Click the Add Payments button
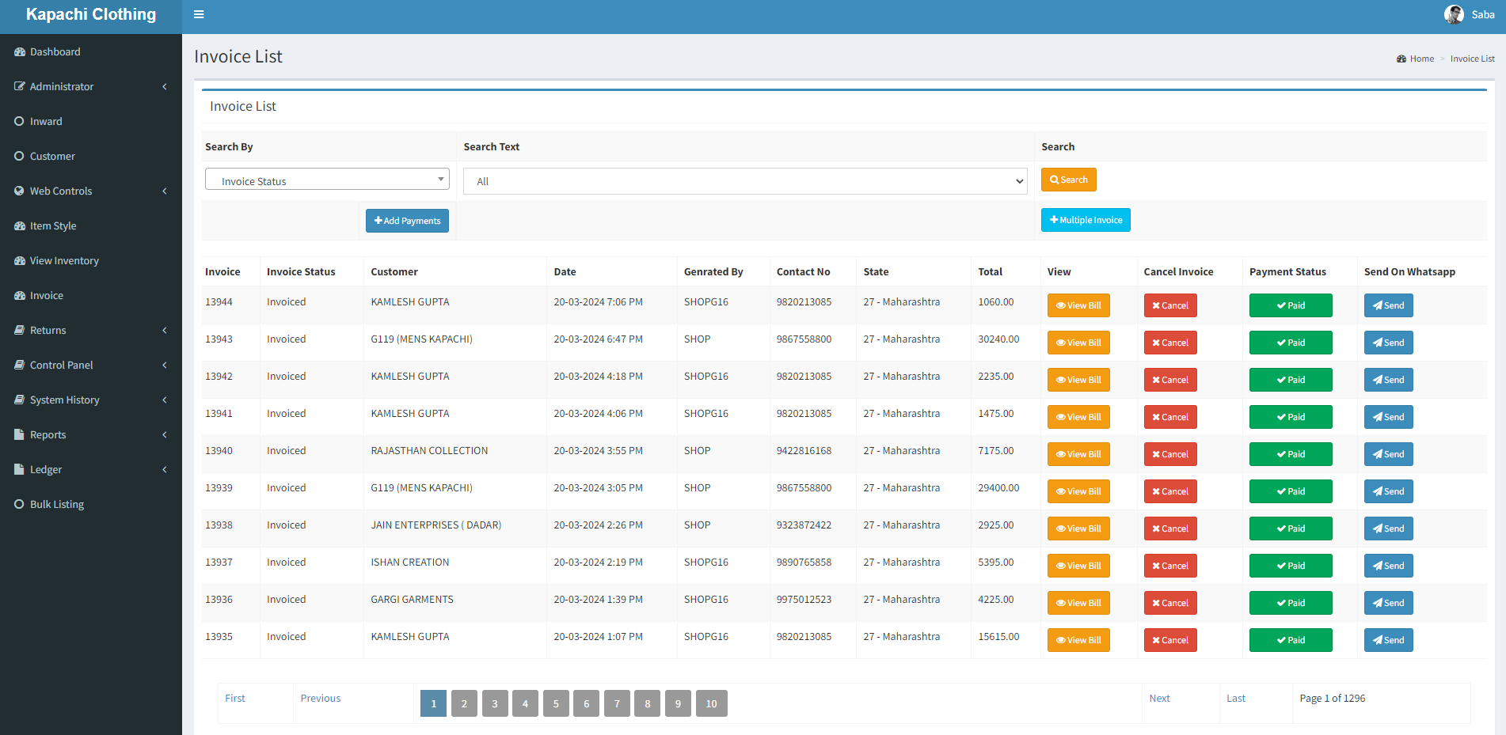 (407, 221)
